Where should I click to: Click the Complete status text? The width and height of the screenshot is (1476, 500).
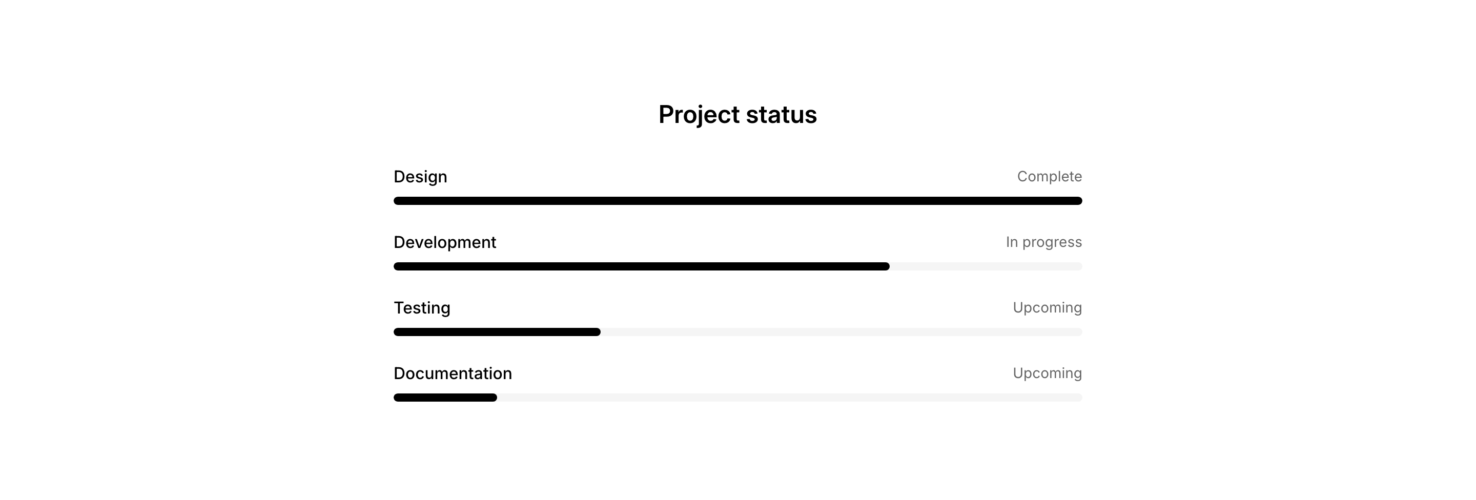(1049, 176)
